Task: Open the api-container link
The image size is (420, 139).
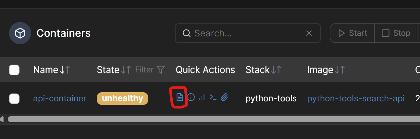Action: point(60,98)
